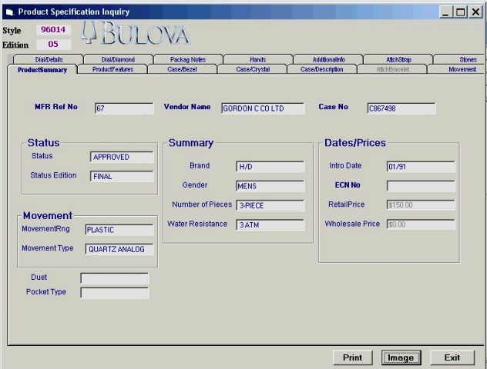Click the Print button

(x=352, y=357)
